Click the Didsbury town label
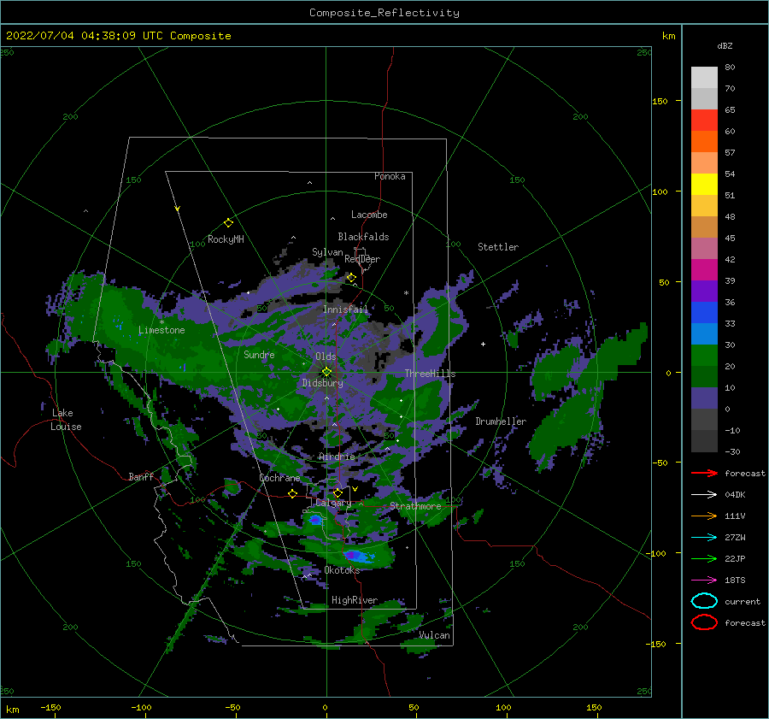 323,383
